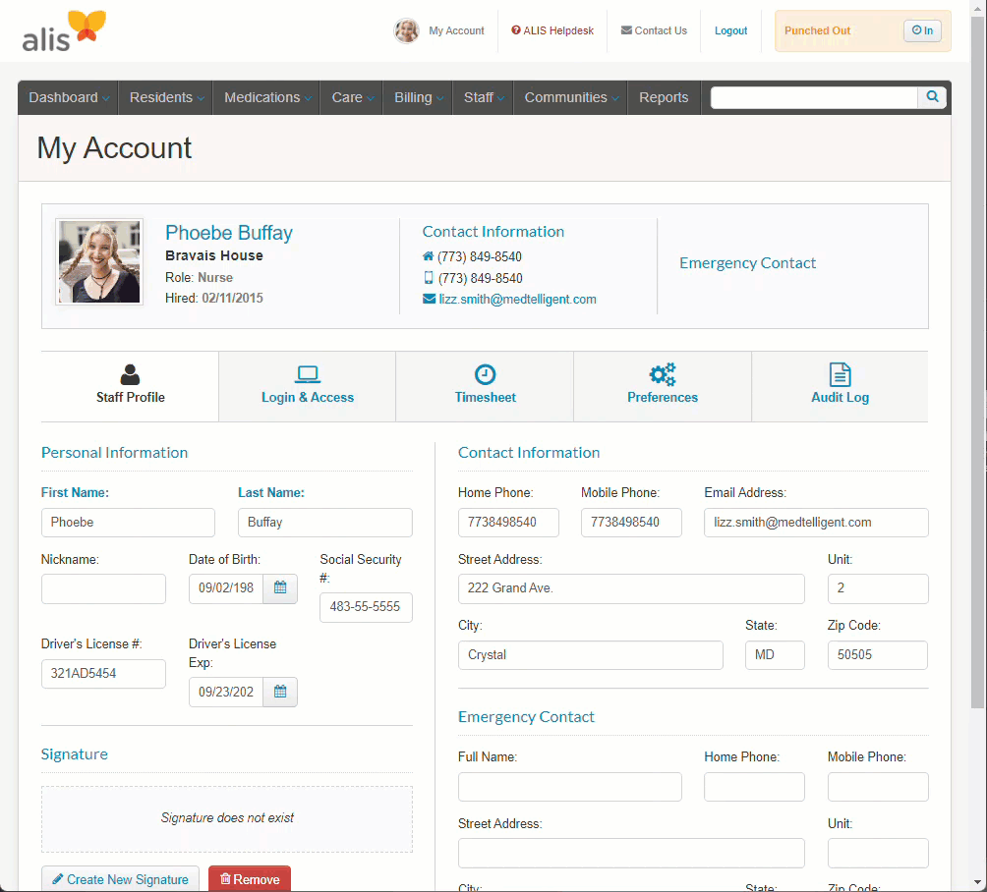Click the Logout link
Screen dimensions: 987x892
(730, 30)
